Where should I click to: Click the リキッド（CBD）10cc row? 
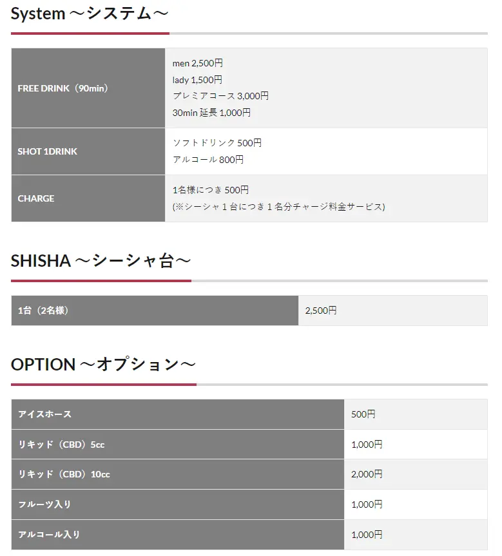[x=249, y=474]
